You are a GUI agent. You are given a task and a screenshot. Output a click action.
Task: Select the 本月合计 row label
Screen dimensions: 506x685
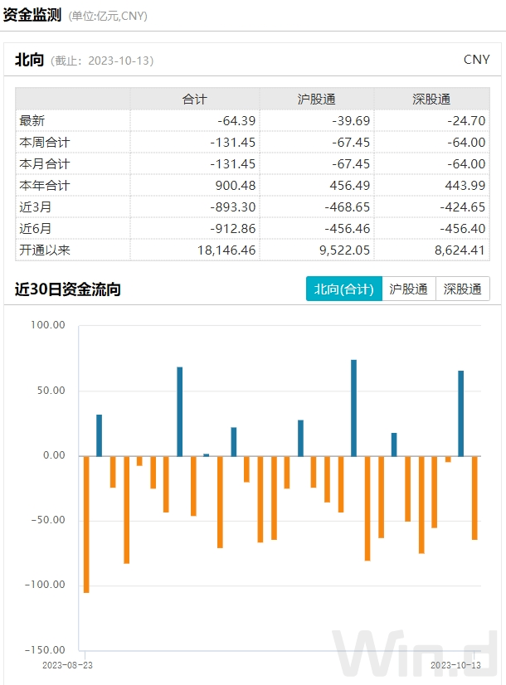[44, 163]
